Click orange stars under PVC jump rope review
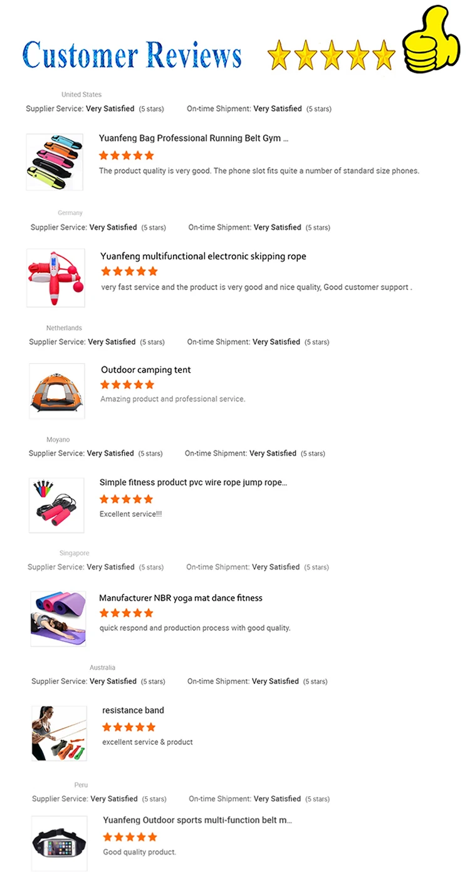This screenshot has height=877, width=470. (127, 499)
